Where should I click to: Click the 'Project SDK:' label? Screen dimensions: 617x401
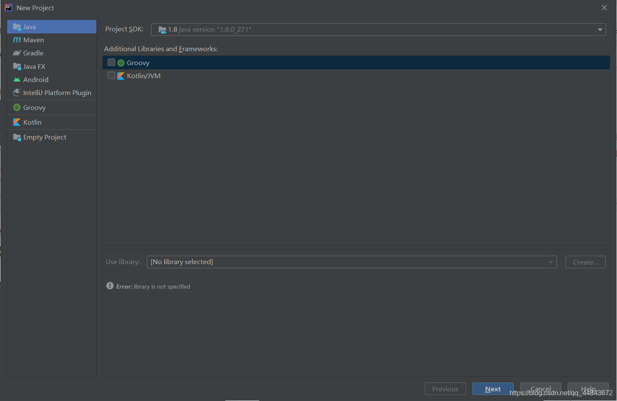pos(124,29)
